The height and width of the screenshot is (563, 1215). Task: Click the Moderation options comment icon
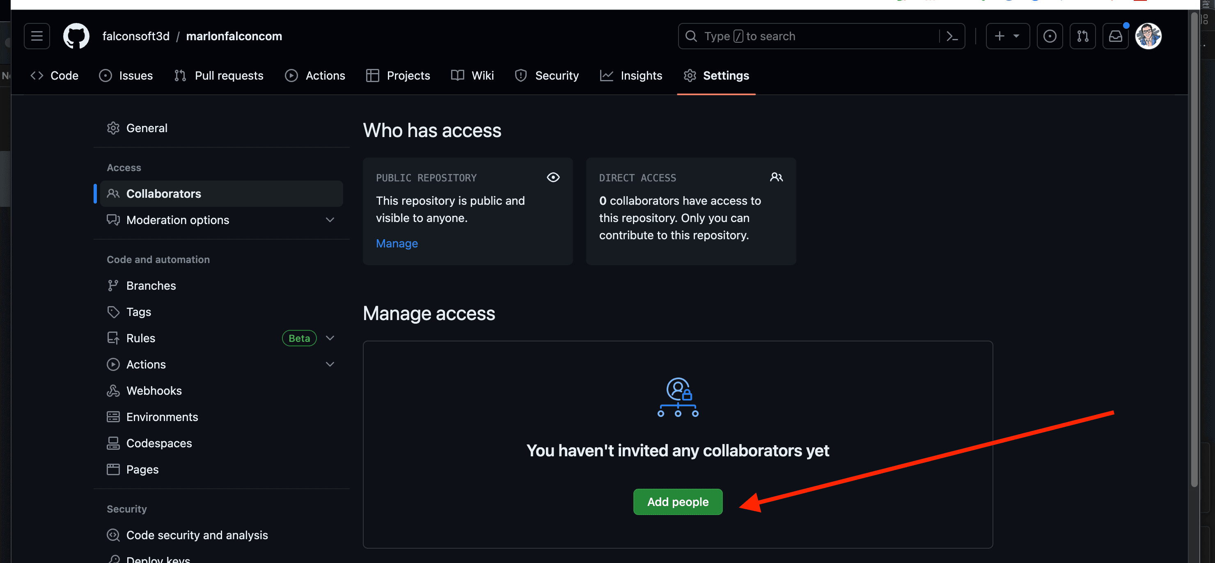click(113, 220)
